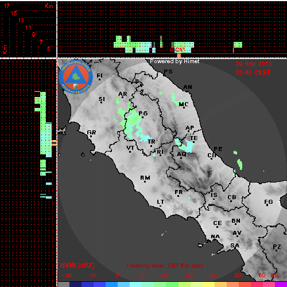This screenshot has height=287, width=287.
Task: Click the IS city label
Action: point(214,195)
